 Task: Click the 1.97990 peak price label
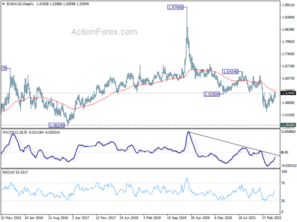(x=176, y=7)
